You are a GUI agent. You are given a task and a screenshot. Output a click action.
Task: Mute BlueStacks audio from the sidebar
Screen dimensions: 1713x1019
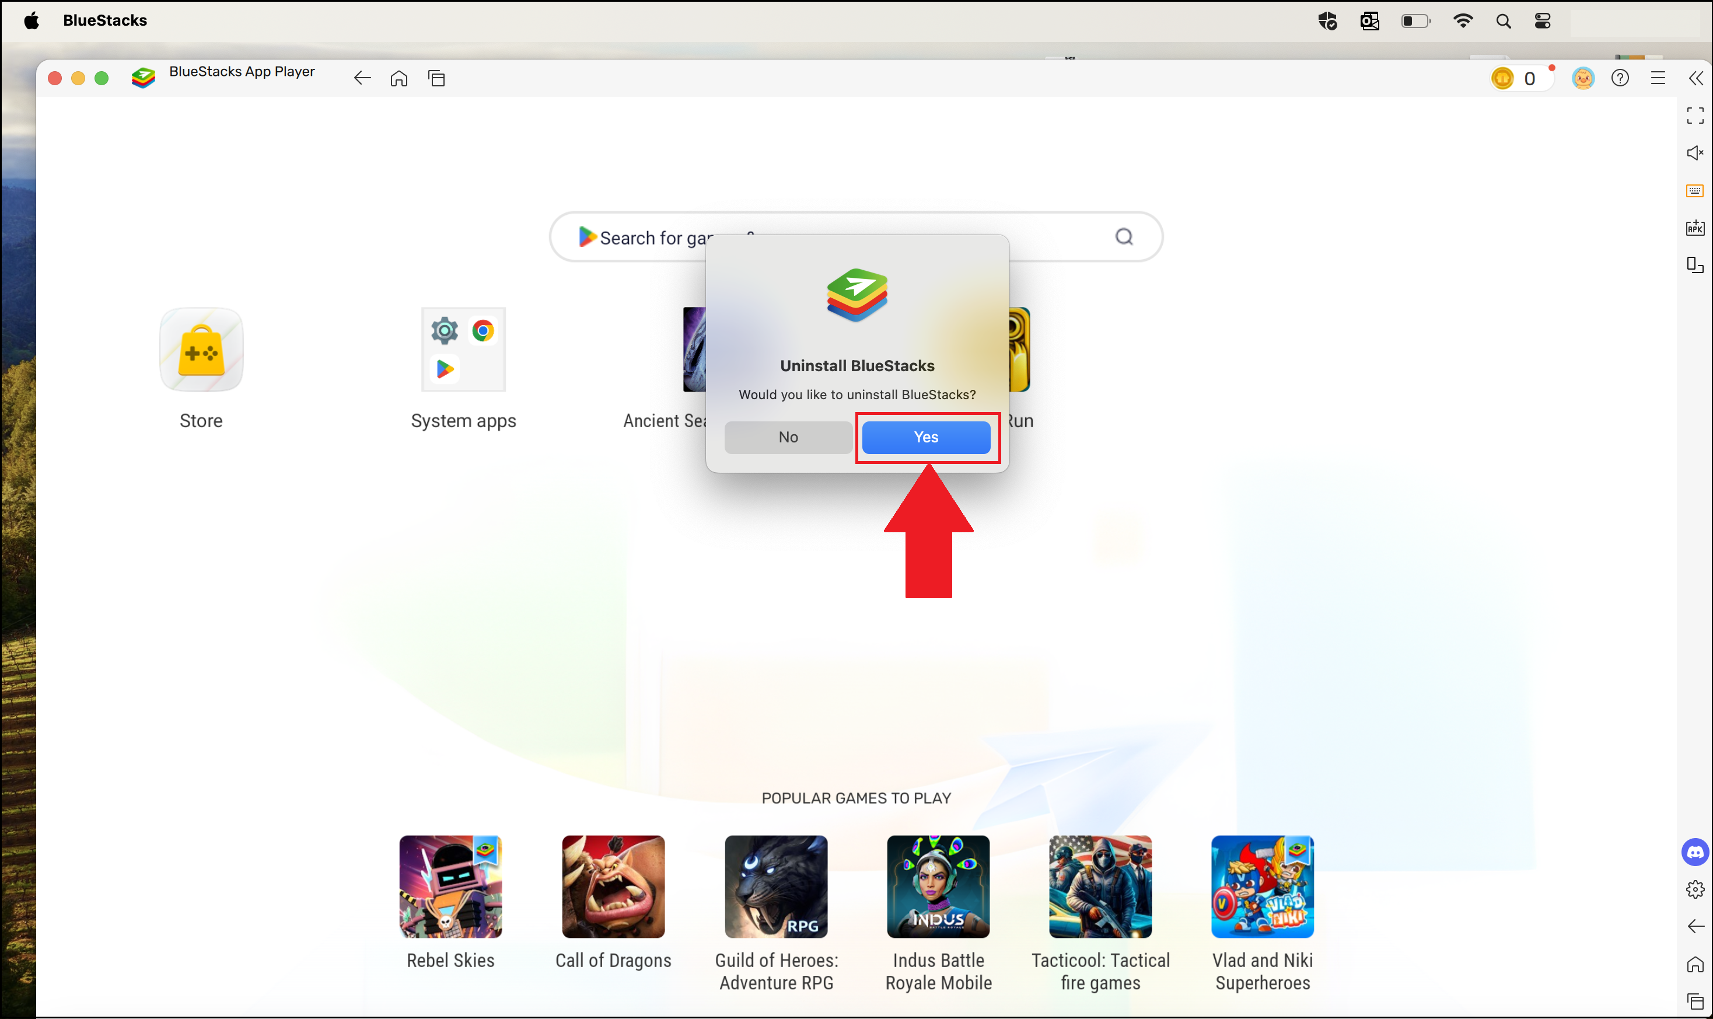[x=1695, y=152]
